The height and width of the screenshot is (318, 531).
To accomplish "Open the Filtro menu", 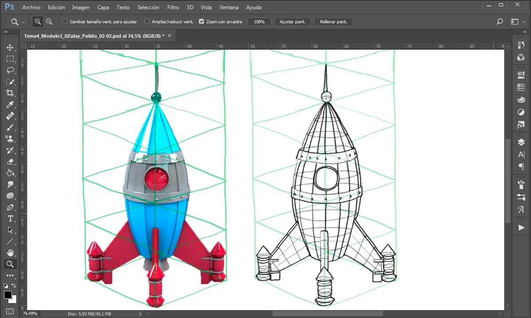I will pos(173,7).
